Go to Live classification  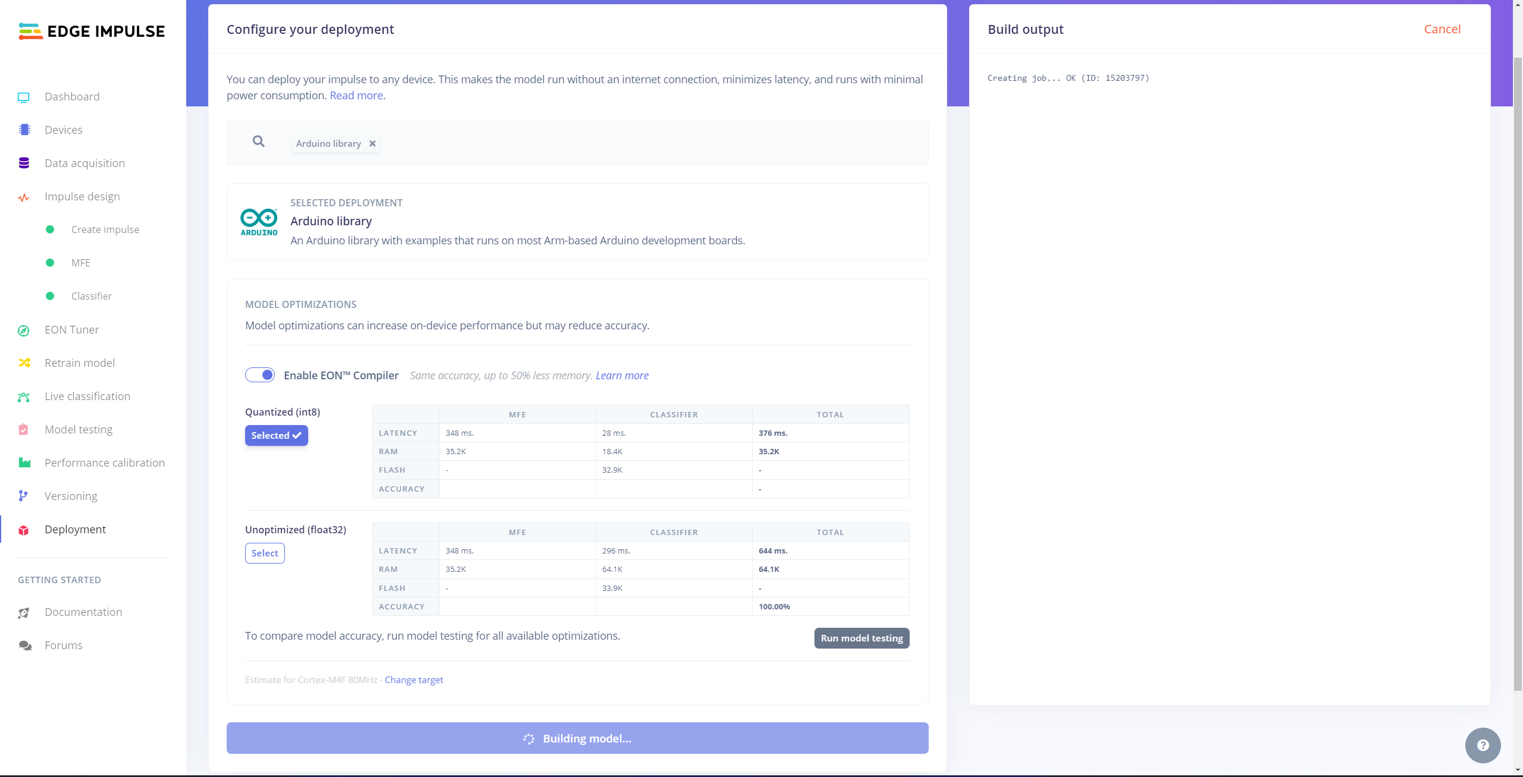pos(87,396)
